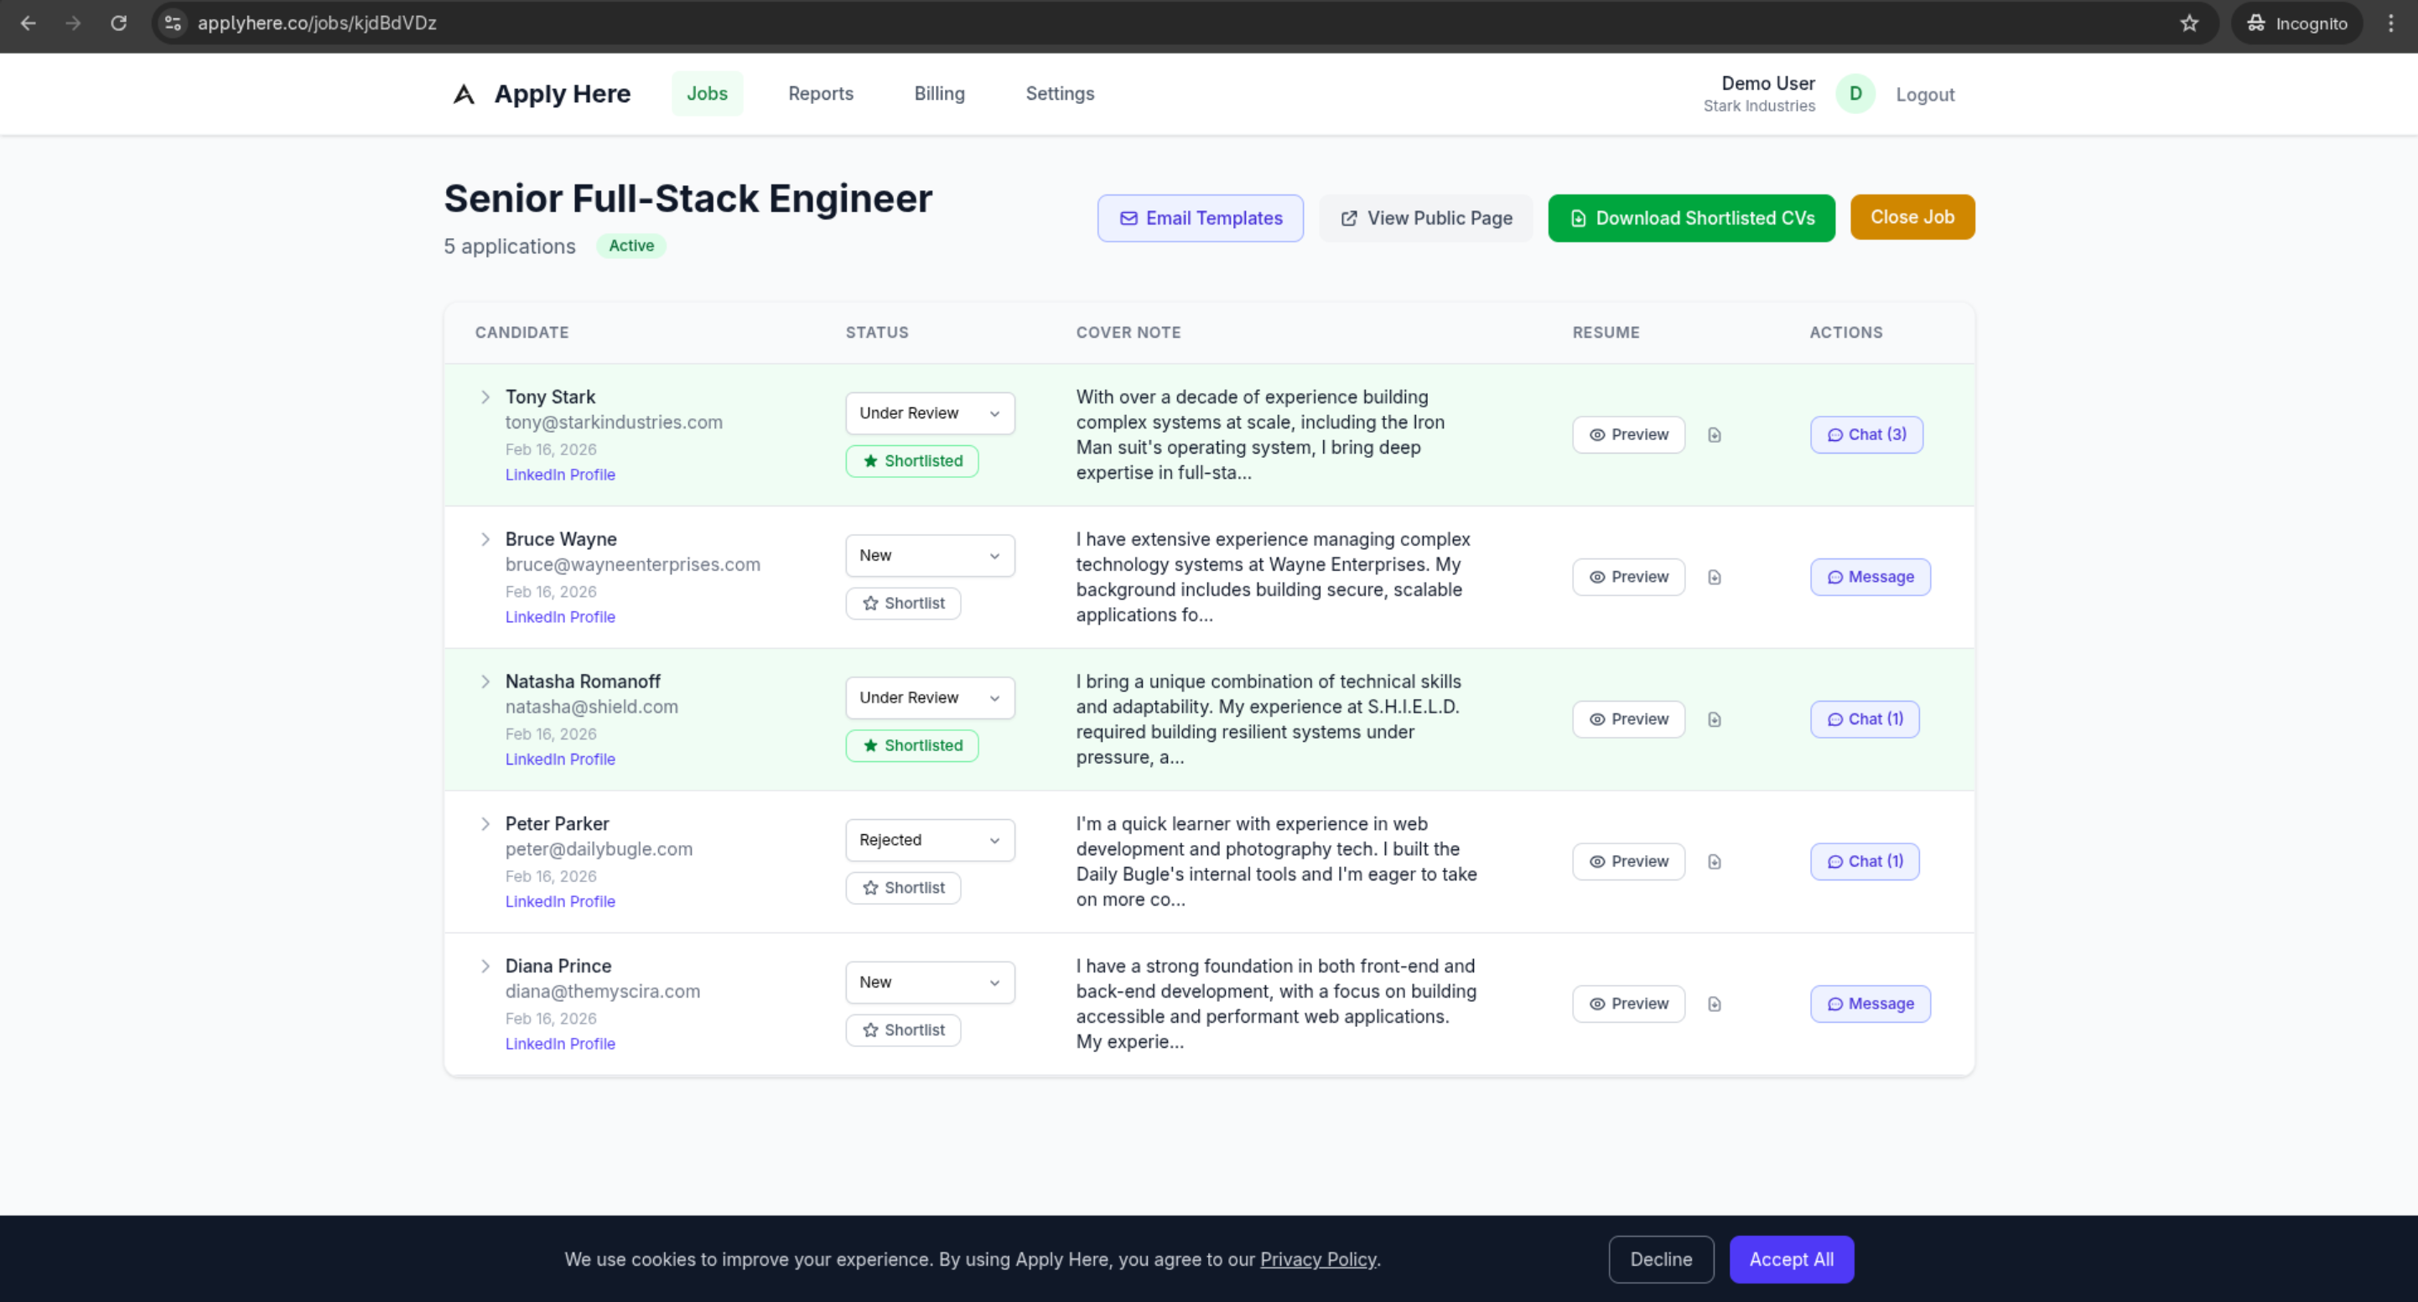Open the browser three-dot menu
Viewport: 2418px width, 1302px height.
[2389, 23]
